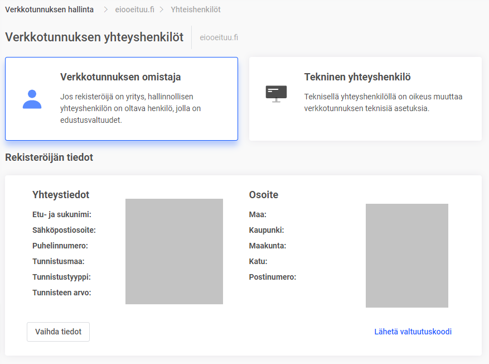The image size is (489, 364).
Task: Select the Sähköpostiosoite field label
Action: coord(64,230)
